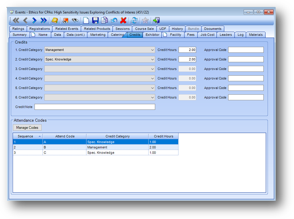
Task: Click Approval Code field for category 3
Action: click(246, 69)
